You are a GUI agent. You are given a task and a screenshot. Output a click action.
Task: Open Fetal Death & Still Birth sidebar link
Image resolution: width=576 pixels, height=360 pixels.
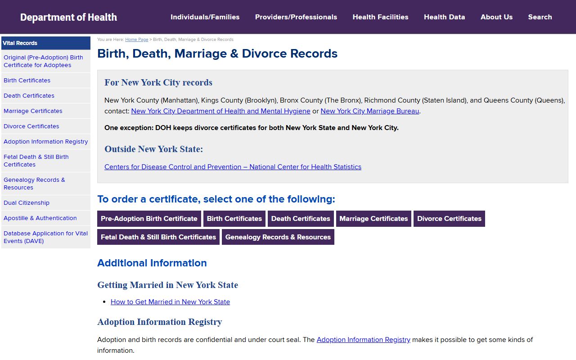[46, 161]
